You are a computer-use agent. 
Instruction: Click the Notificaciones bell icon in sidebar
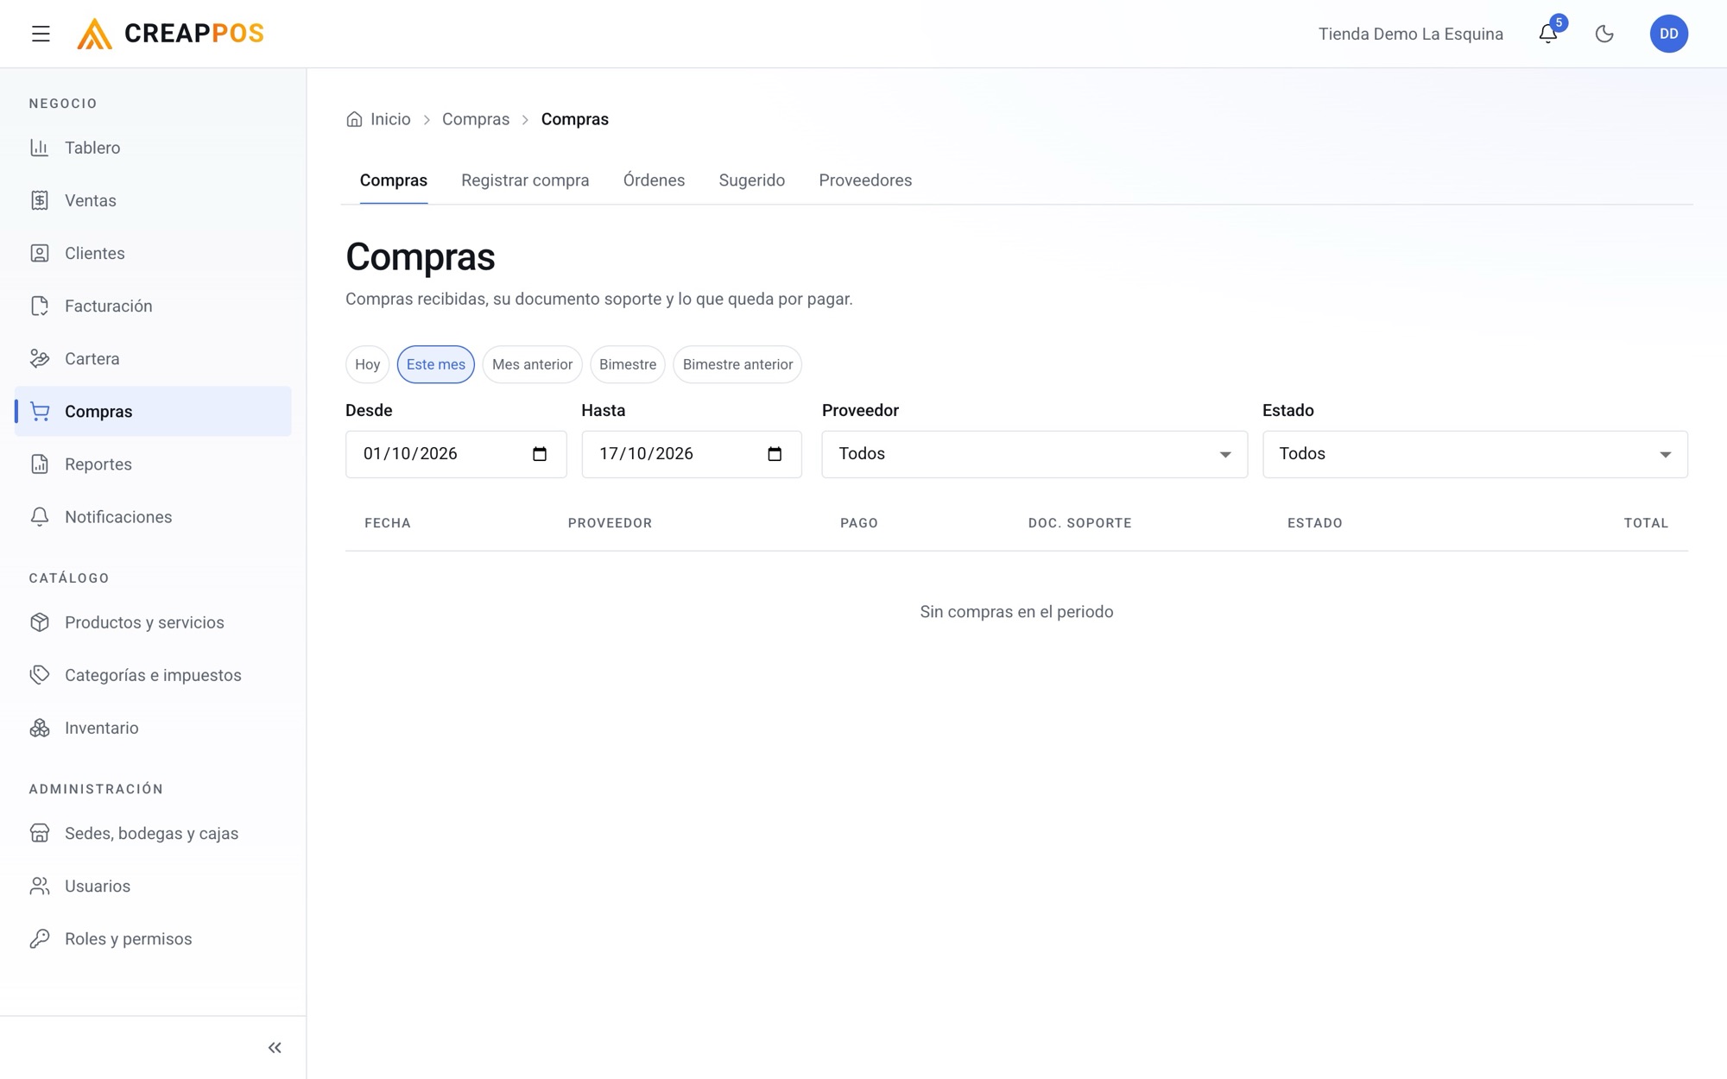tap(40, 517)
